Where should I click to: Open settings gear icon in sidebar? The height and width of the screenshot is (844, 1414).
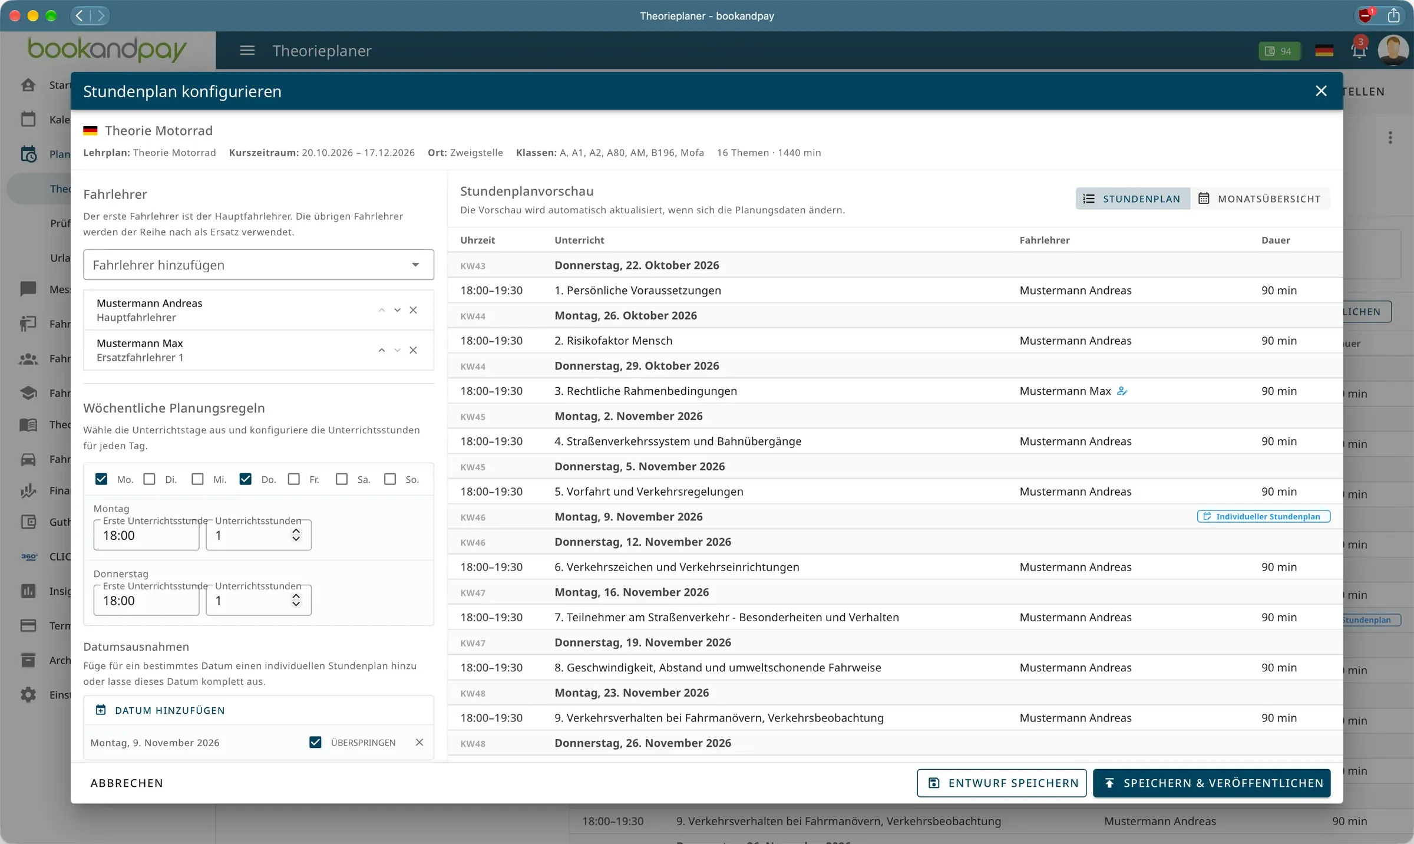pyautogui.click(x=28, y=694)
